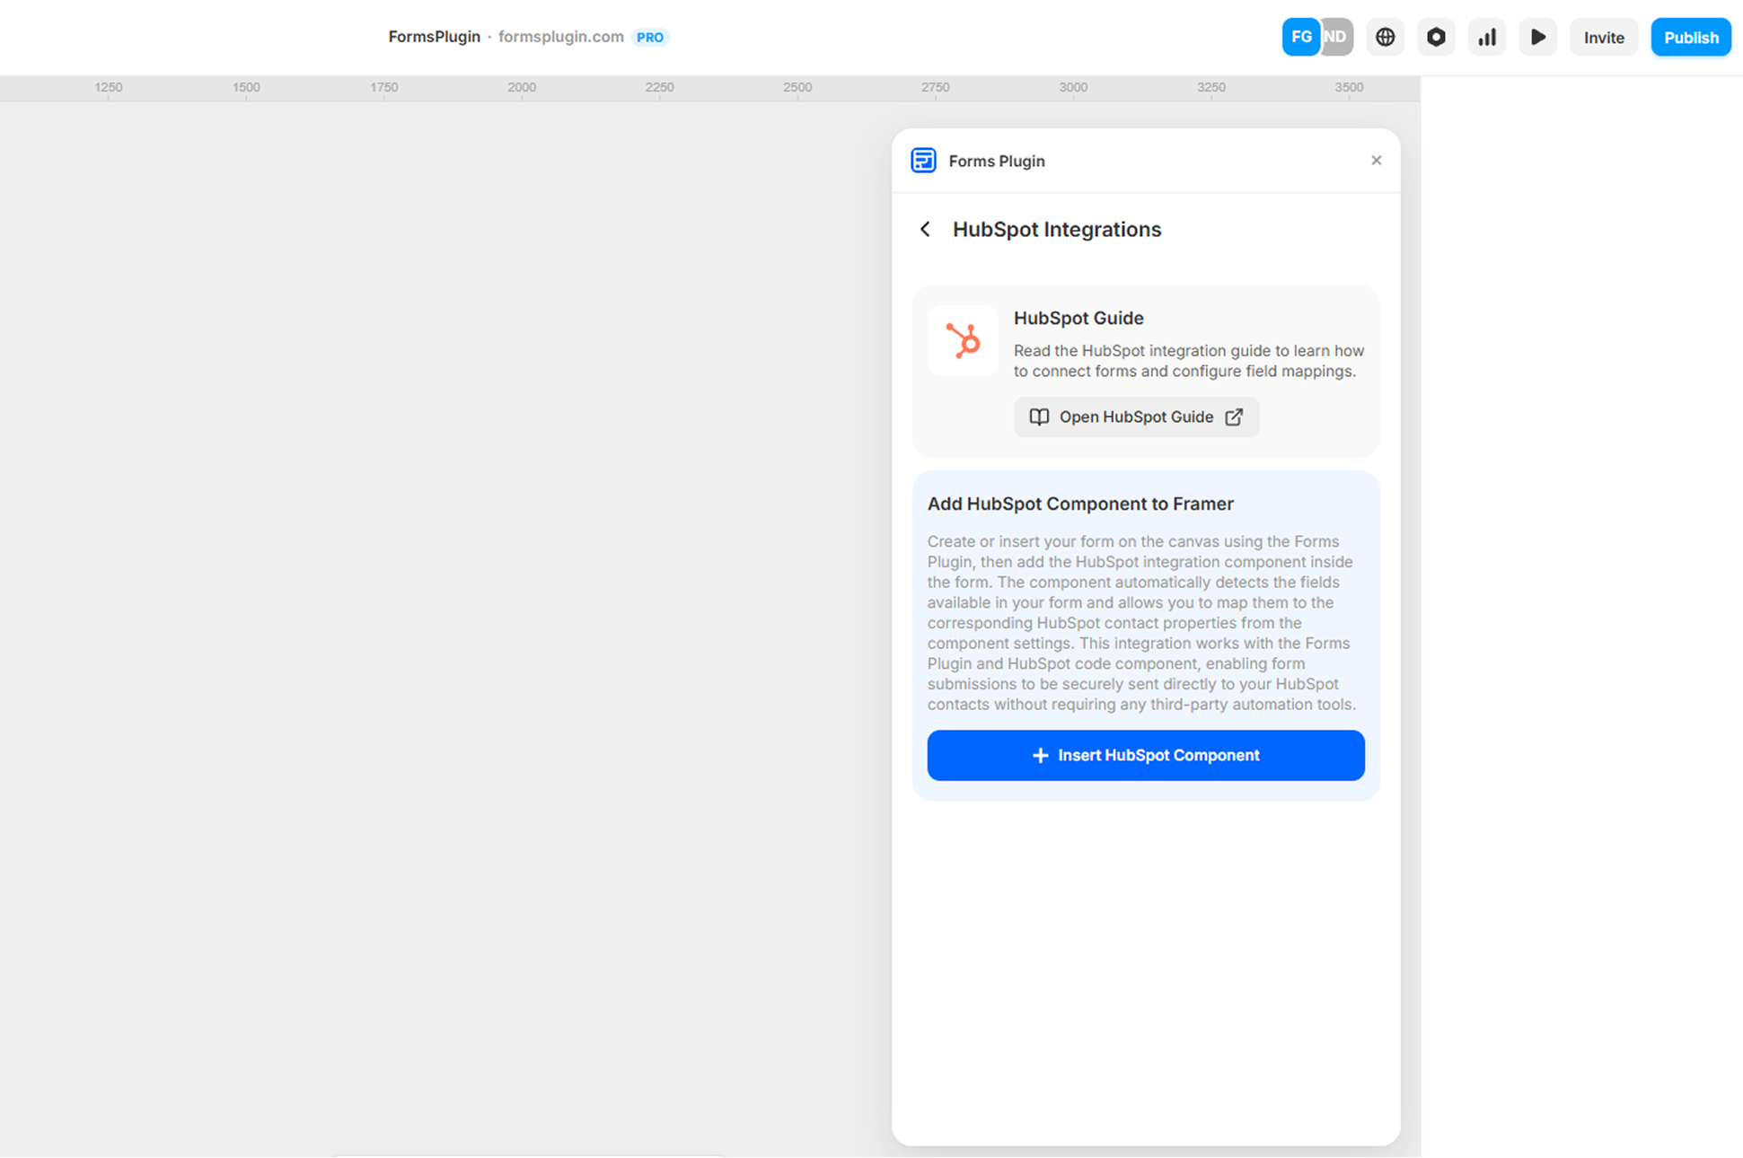
Task: Open the HubSpot Guide
Action: click(1135, 417)
